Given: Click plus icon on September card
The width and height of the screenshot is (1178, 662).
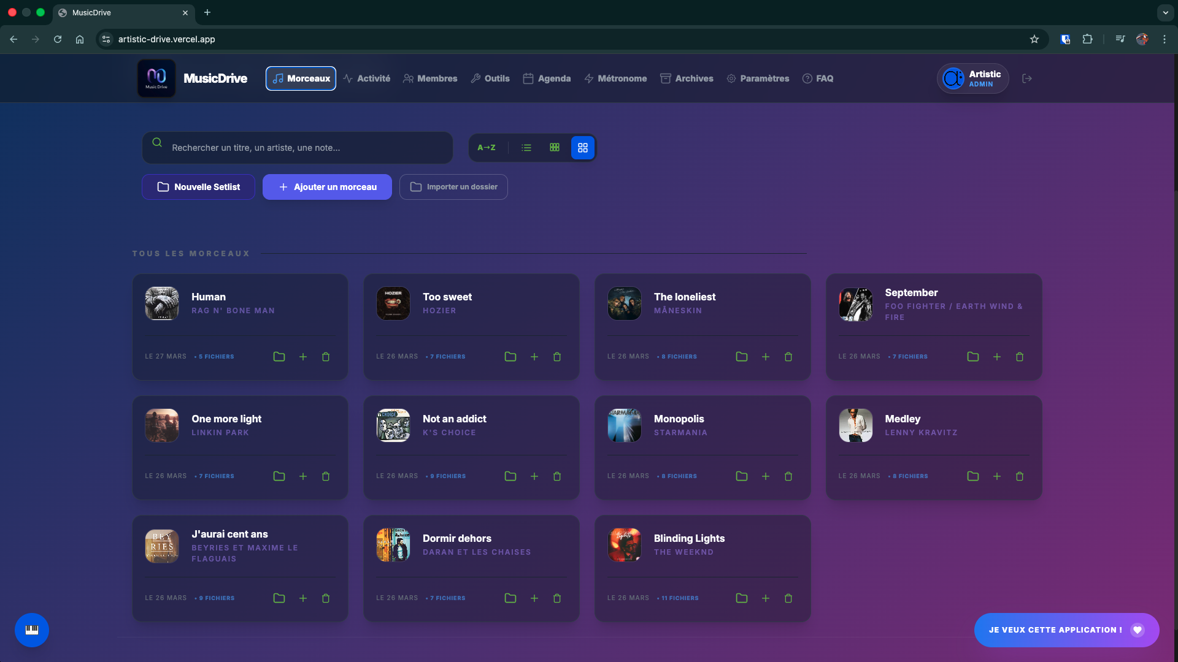Looking at the screenshot, I should tap(997, 357).
